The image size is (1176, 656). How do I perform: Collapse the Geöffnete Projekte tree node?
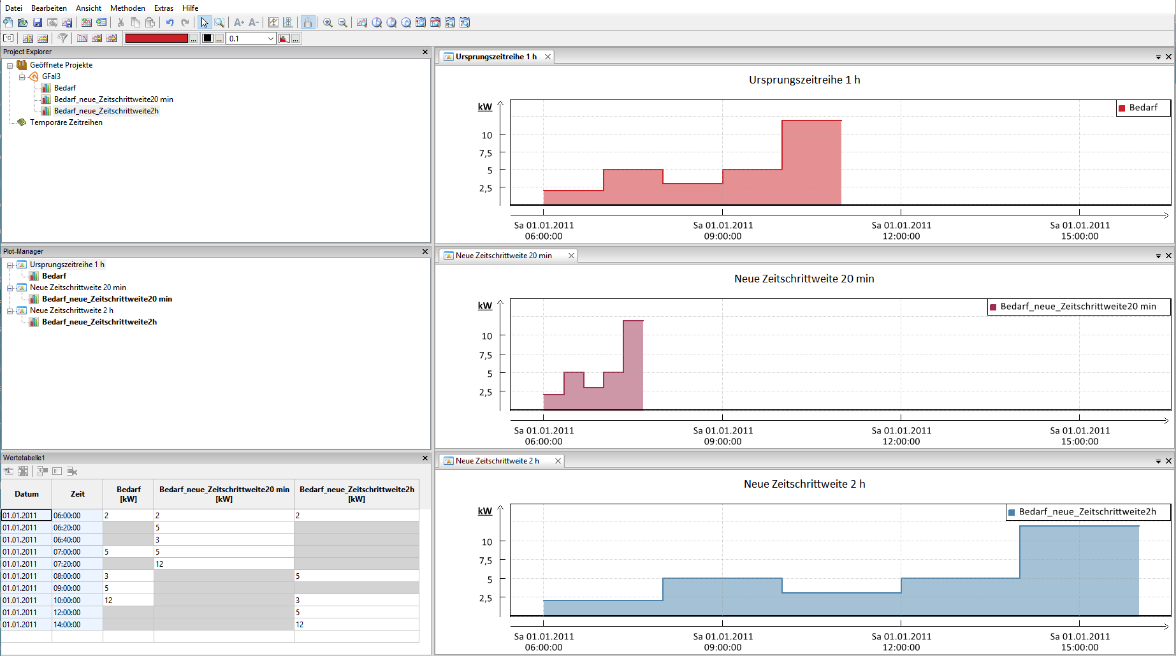point(10,66)
